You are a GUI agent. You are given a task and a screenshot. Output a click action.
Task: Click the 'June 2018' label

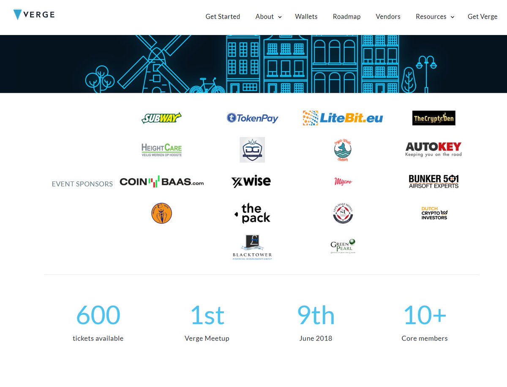[x=316, y=338]
